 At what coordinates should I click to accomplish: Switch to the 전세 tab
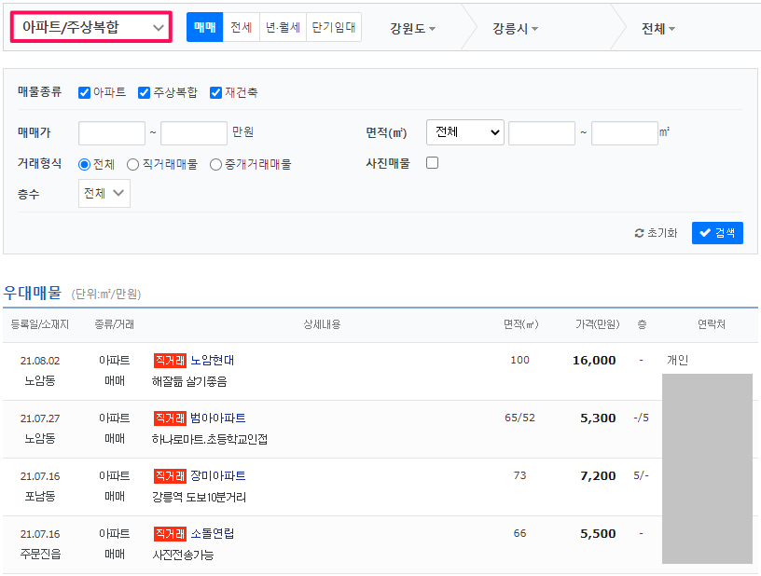[x=241, y=27]
